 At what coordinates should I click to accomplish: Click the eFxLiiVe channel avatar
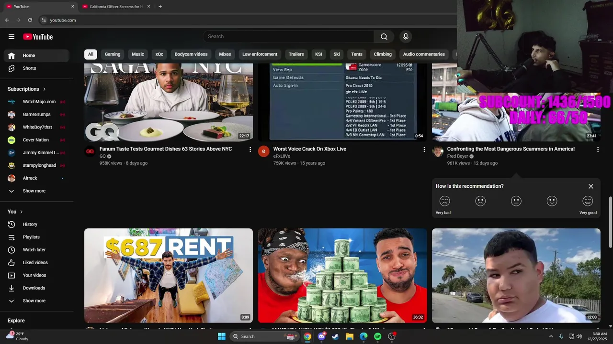point(264,151)
